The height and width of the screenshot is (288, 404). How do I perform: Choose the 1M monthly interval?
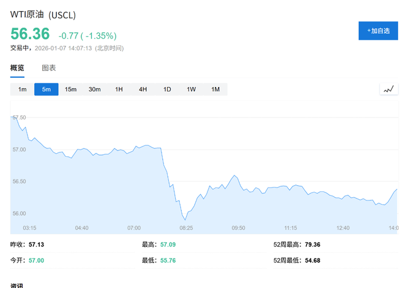point(215,89)
